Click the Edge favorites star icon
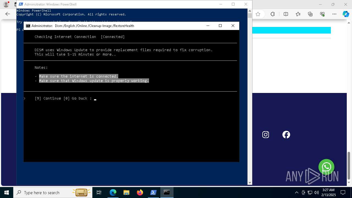This screenshot has width=352, height=198. pos(258,14)
